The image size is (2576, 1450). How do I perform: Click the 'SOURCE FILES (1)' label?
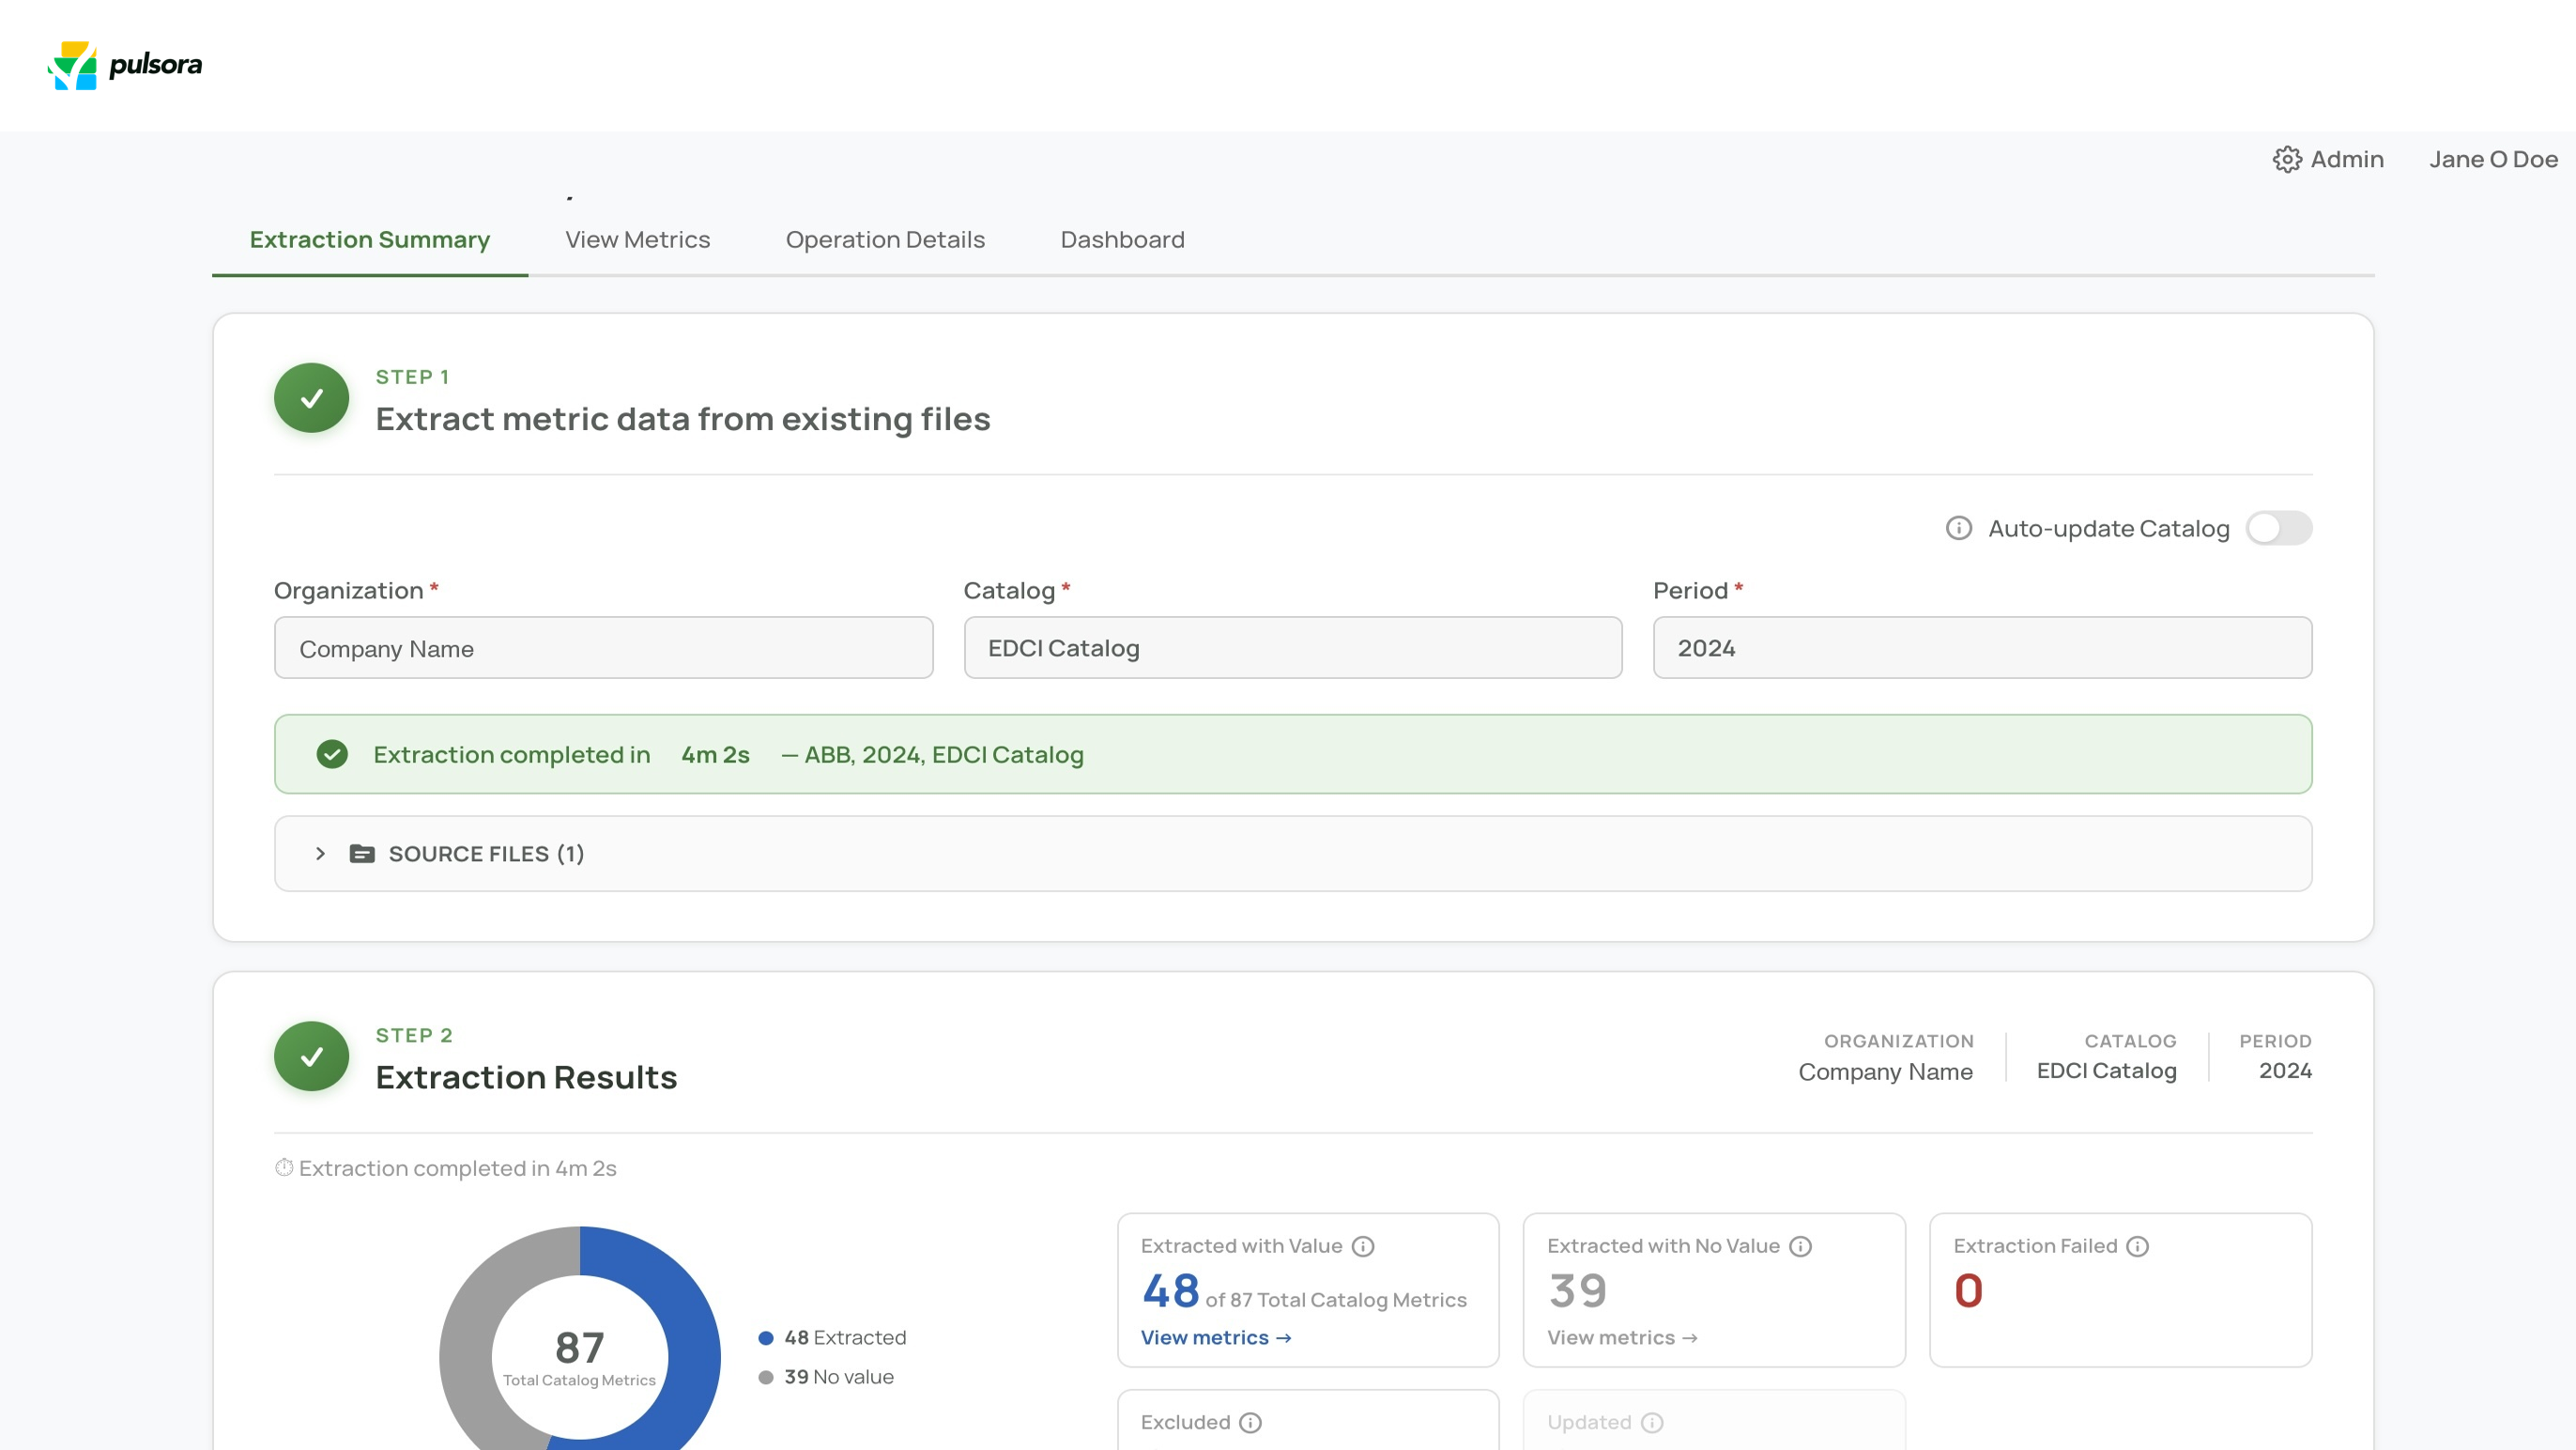pyautogui.click(x=486, y=855)
